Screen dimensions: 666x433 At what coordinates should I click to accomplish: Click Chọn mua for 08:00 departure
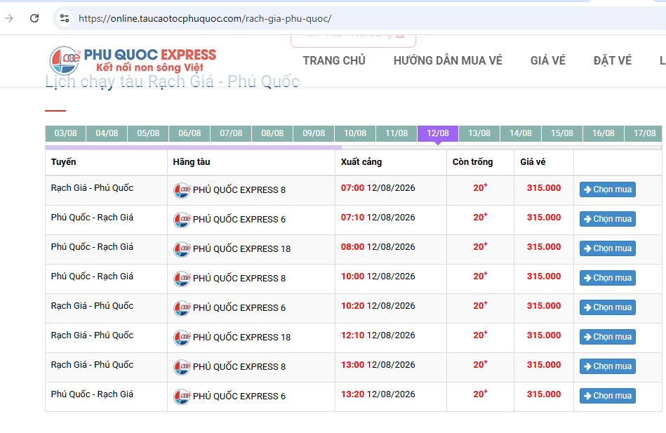tap(607, 248)
